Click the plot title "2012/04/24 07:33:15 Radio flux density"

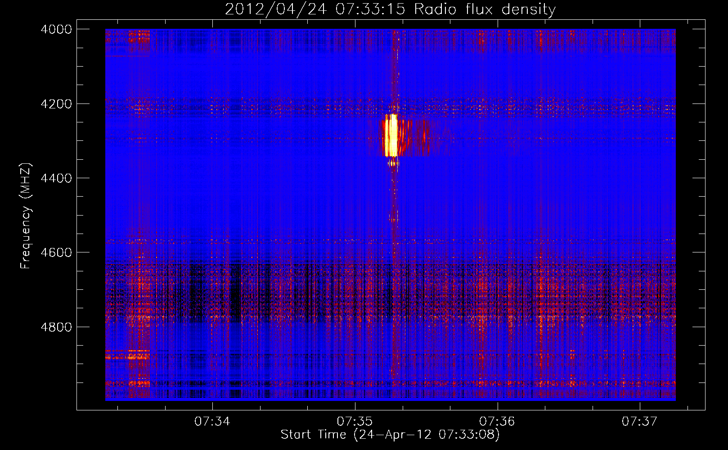point(390,9)
